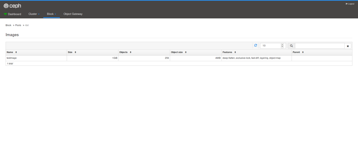Click the Ceph logo
The width and height of the screenshot is (358, 164).
(12, 6)
